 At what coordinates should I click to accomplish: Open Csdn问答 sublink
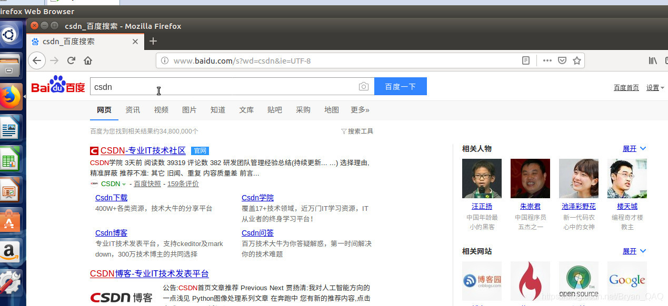[x=257, y=233]
